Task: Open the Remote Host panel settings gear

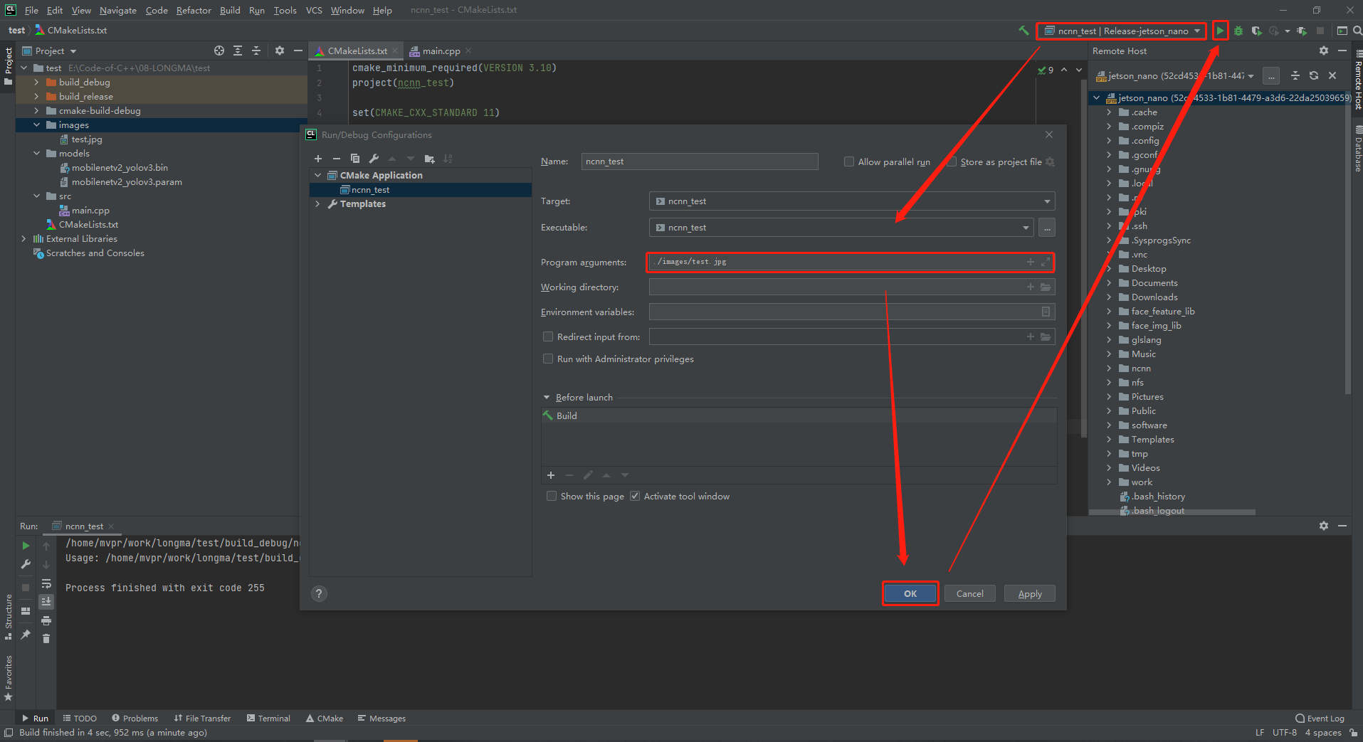Action: point(1324,51)
